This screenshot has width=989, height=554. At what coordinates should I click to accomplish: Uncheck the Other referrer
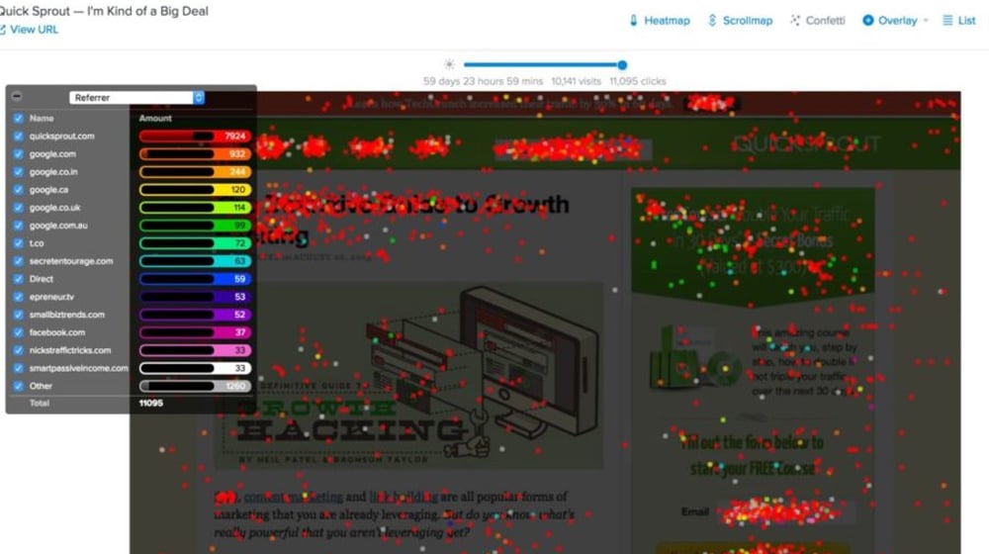tap(18, 386)
